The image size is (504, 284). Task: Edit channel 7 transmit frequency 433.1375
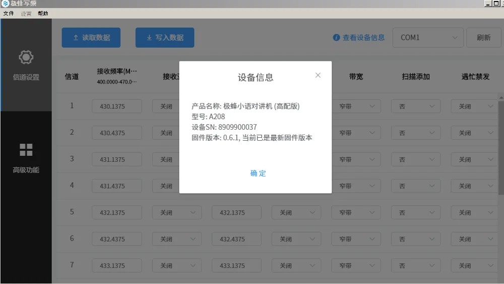coord(236,266)
